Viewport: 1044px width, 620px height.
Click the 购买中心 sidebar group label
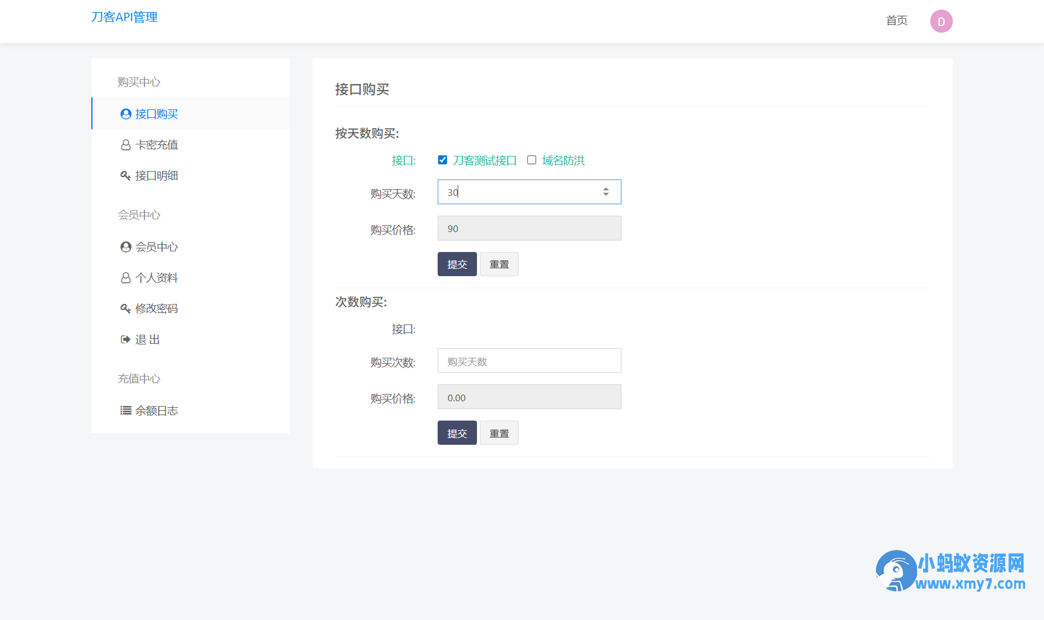coord(139,82)
